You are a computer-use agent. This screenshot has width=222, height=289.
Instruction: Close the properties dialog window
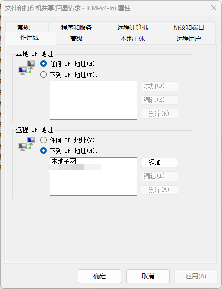[x=214, y=8]
